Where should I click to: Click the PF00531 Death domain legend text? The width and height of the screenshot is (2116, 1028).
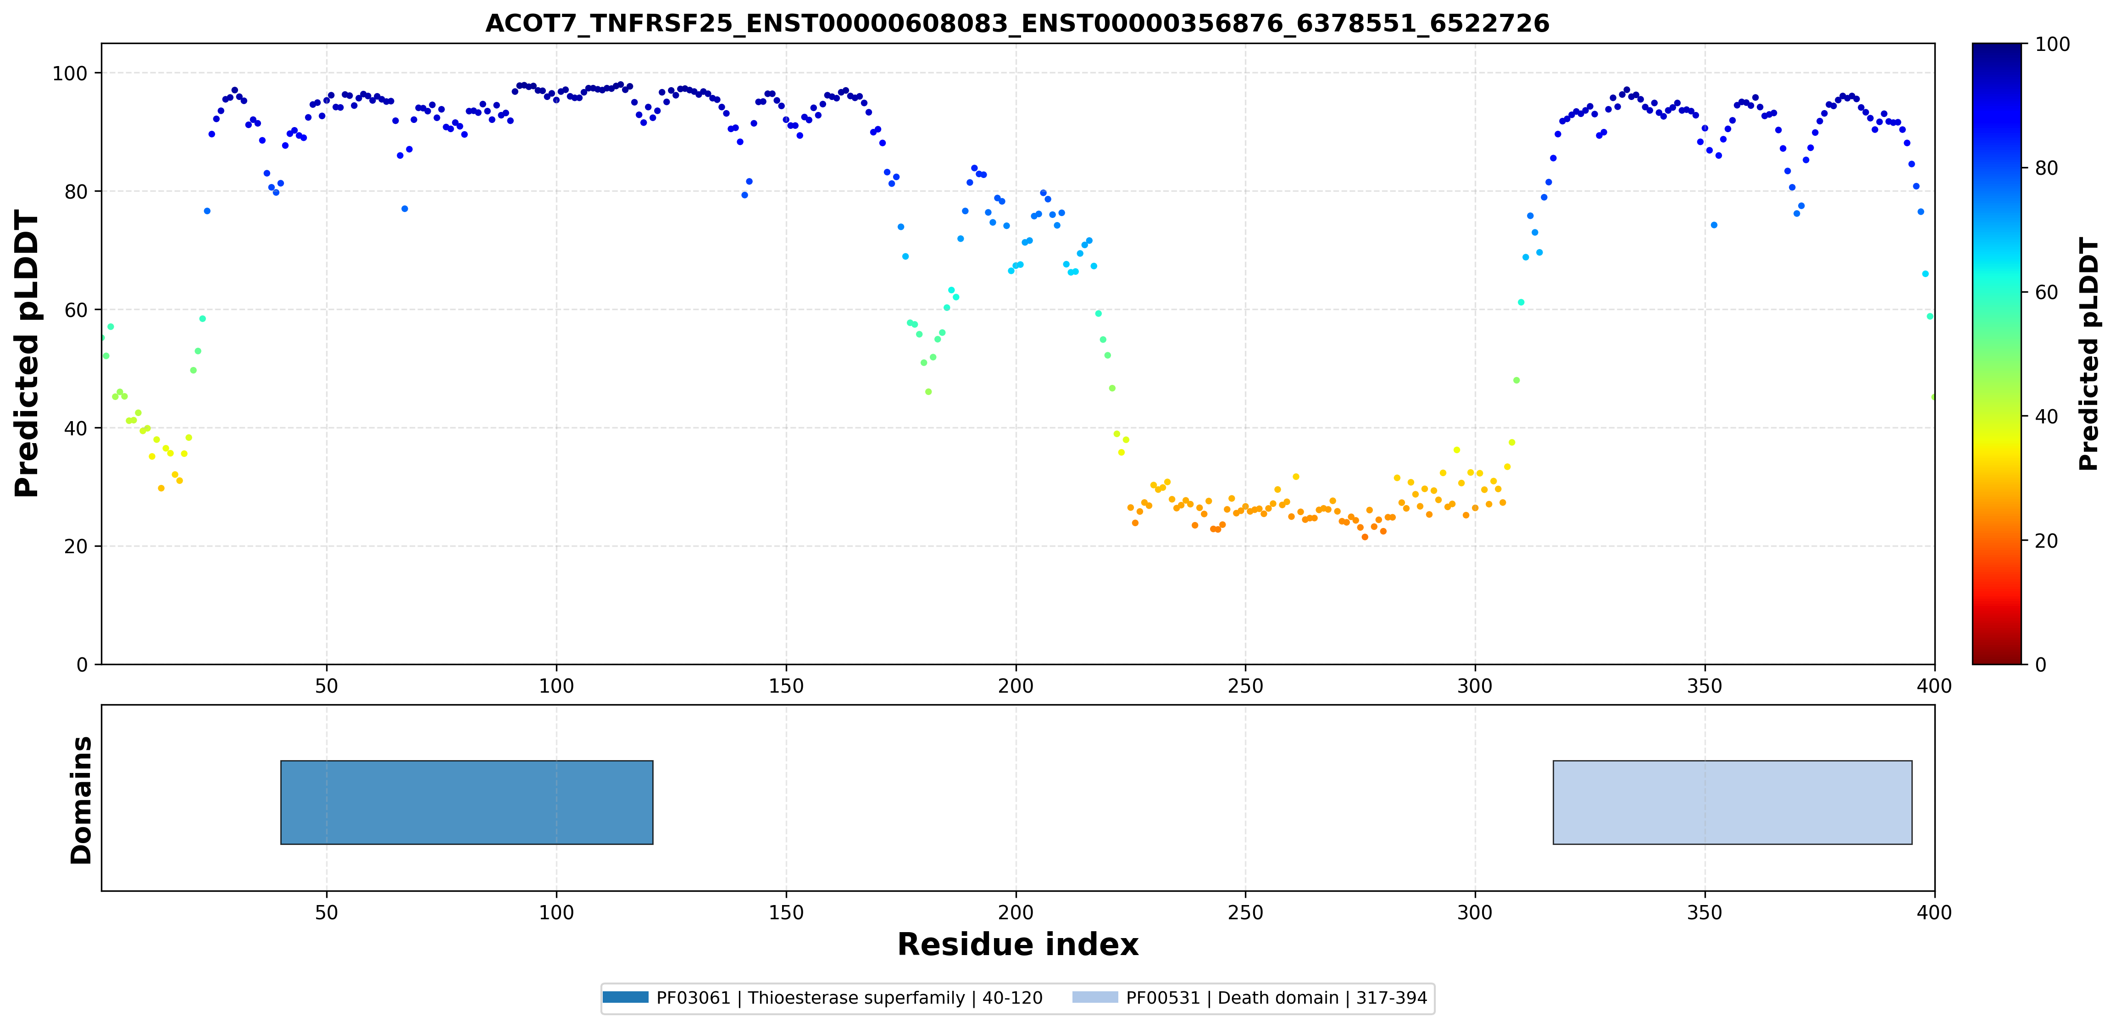[x=1277, y=998]
